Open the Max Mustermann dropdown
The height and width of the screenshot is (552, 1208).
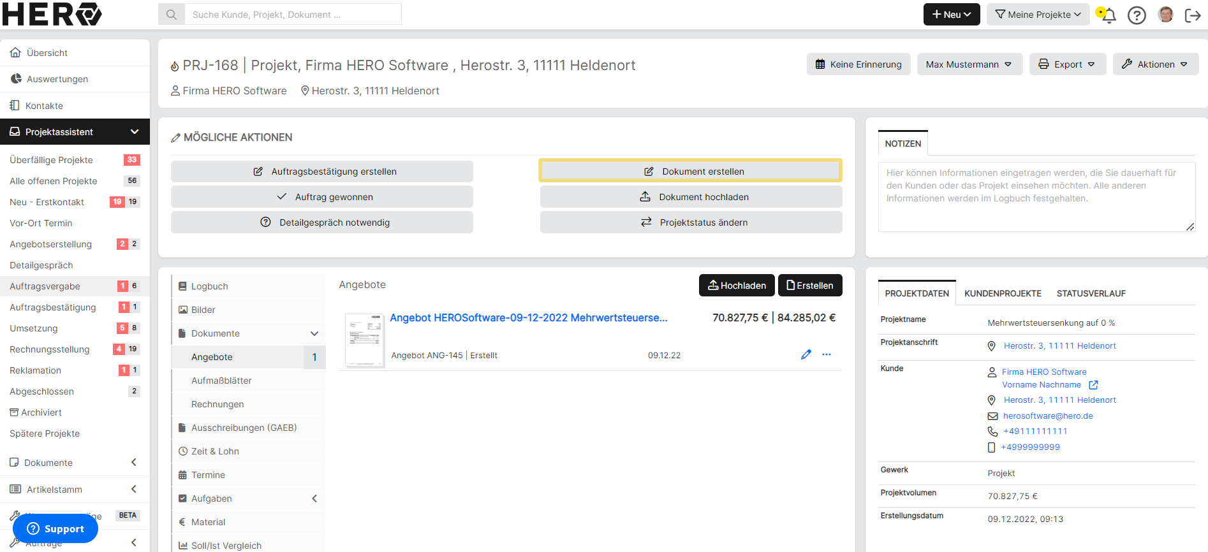pyautogui.click(x=969, y=64)
